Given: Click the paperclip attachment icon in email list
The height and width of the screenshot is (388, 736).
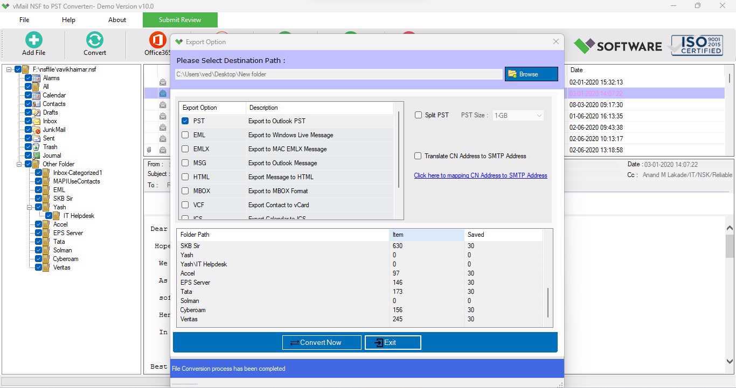Looking at the screenshot, I should (x=149, y=150).
